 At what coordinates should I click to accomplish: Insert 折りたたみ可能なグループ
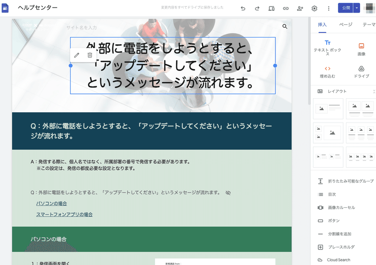coord(345,181)
